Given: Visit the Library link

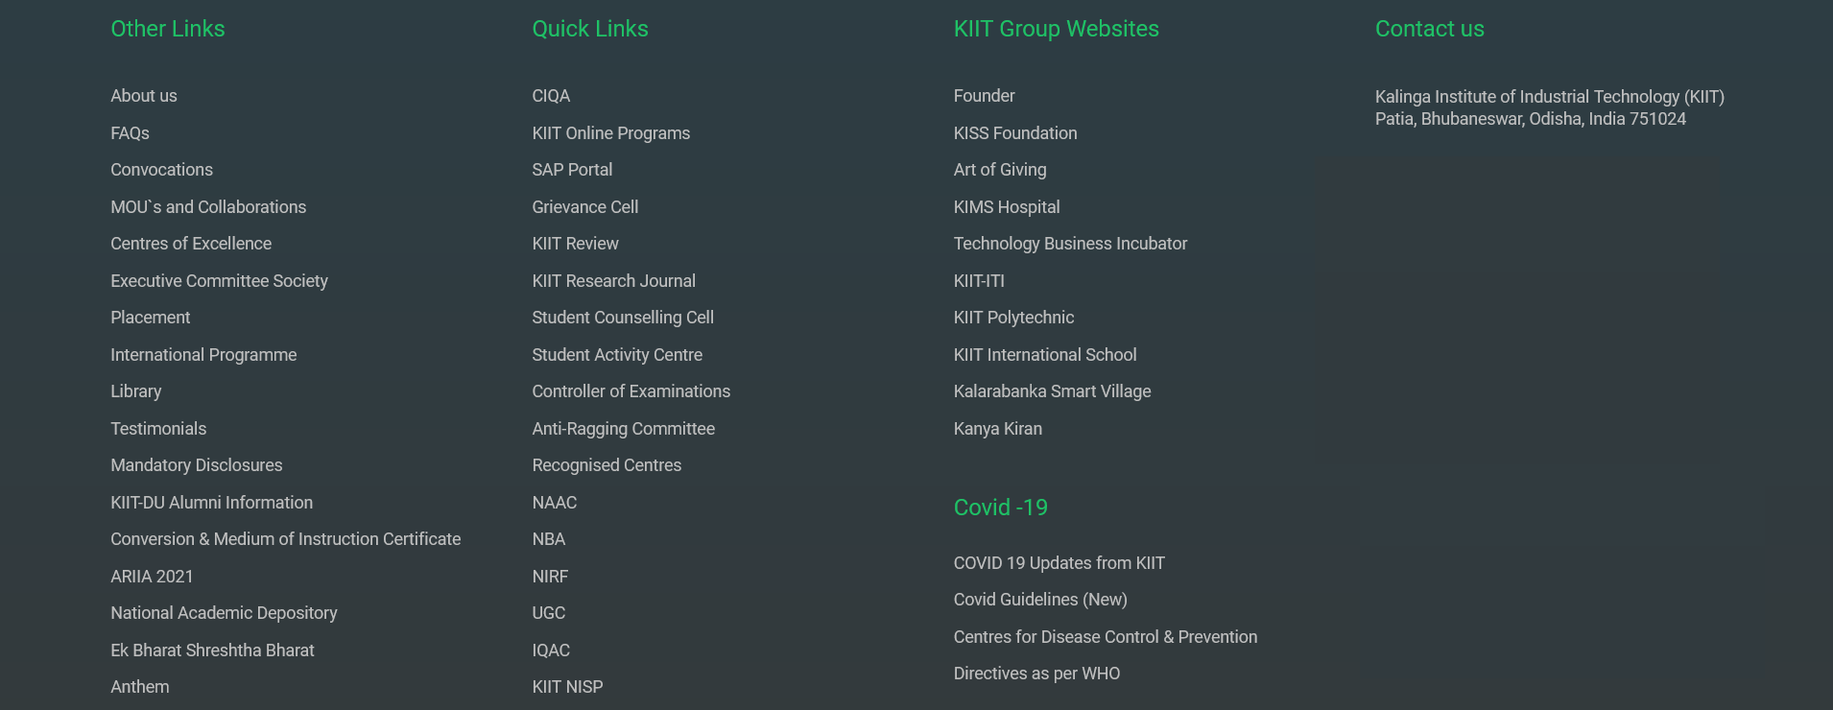Looking at the screenshot, I should tap(136, 391).
